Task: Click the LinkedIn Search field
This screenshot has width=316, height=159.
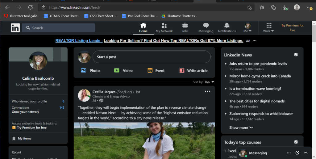Action: pos(58,28)
